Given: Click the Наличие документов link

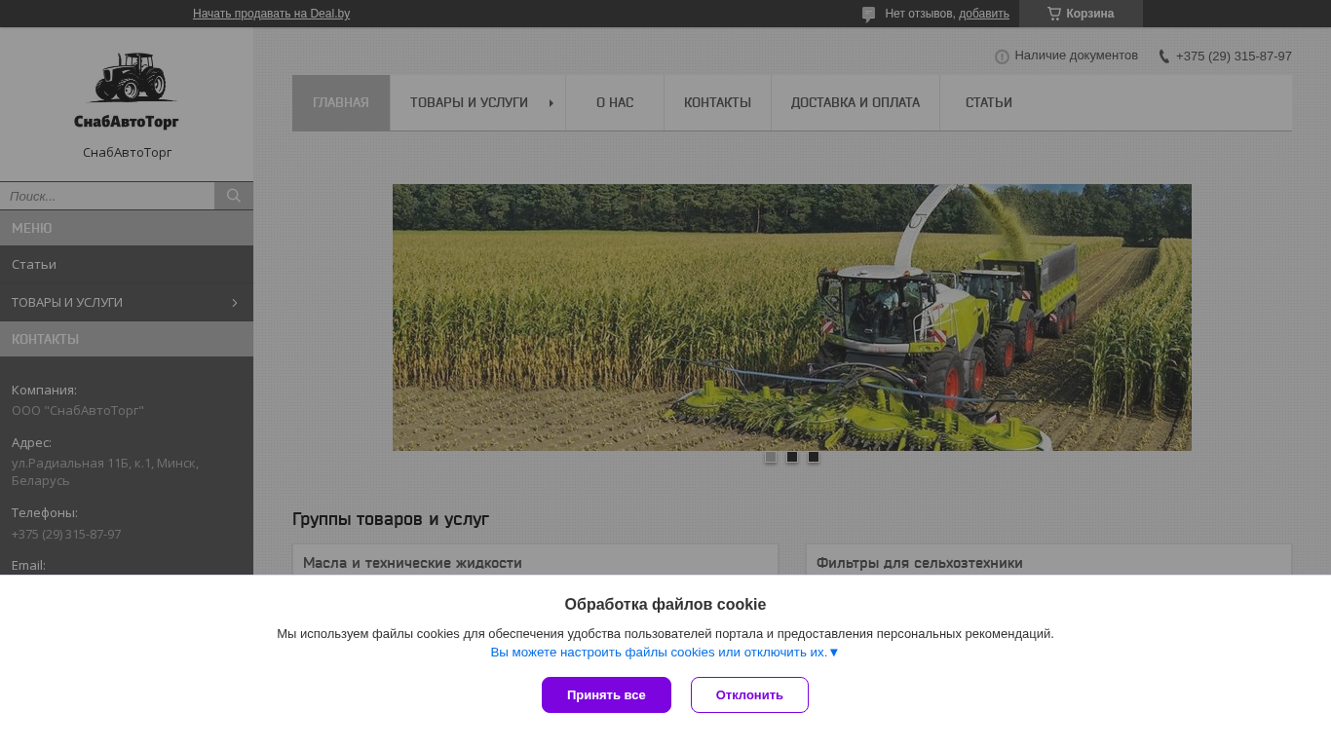Looking at the screenshot, I should [x=1076, y=56].
